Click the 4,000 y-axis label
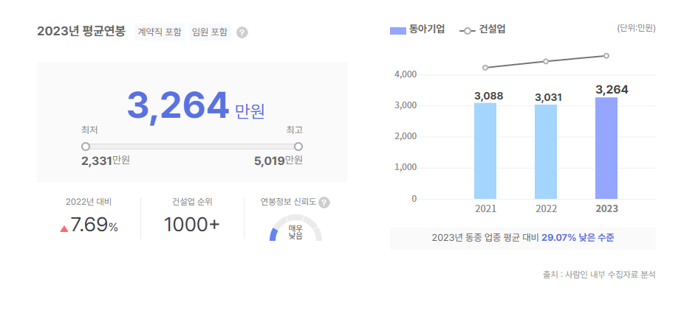The height and width of the screenshot is (313, 698). (x=406, y=74)
